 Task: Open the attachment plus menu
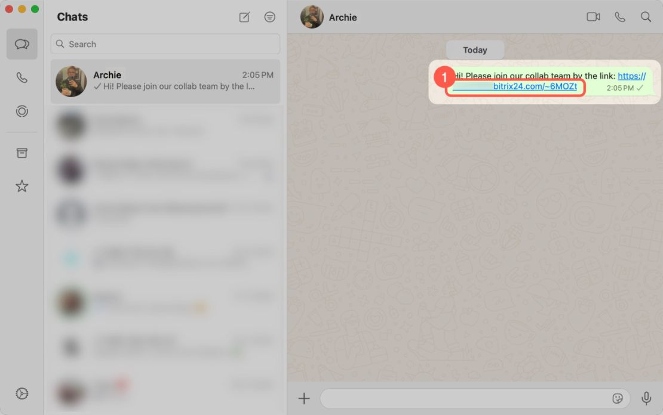[x=303, y=398]
